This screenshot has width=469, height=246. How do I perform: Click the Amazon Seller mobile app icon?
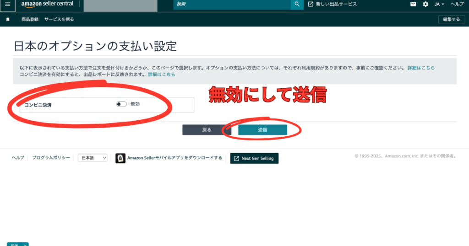120,158
